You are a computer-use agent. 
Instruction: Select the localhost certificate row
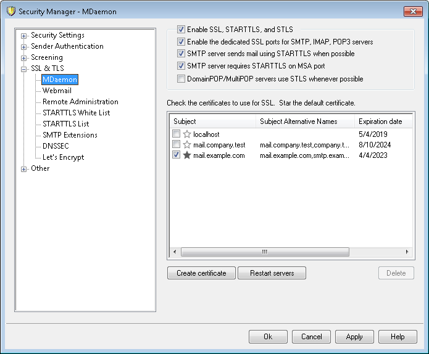pos(291,134)
